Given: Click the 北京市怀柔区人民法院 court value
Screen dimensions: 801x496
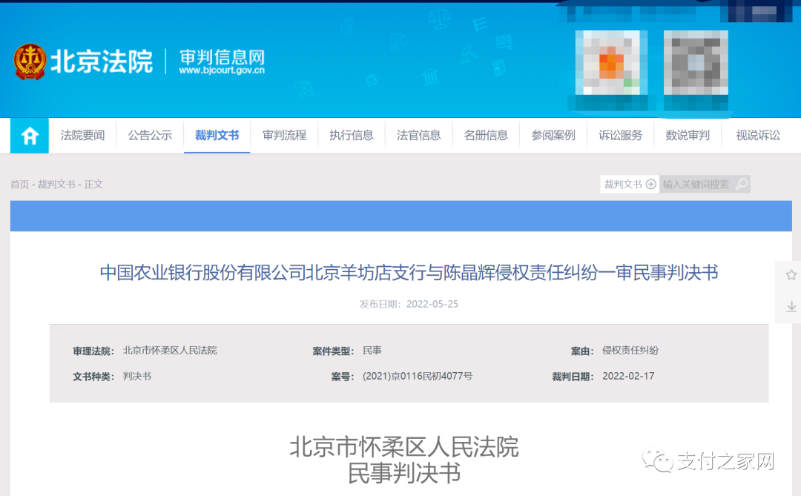Looking at the screenshot, I should (170, 351).
